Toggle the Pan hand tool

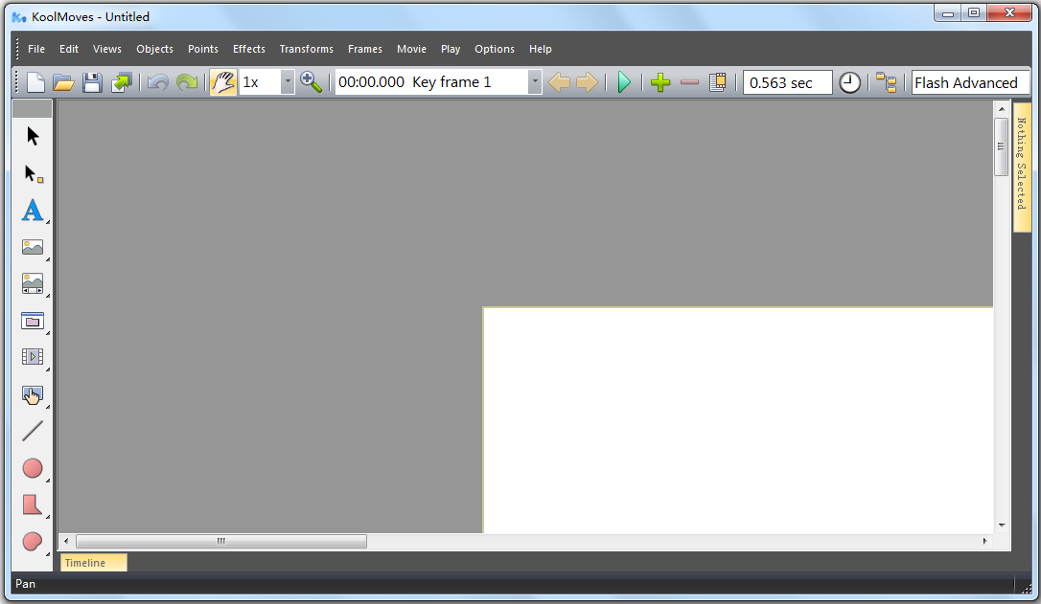click(223, 82)
